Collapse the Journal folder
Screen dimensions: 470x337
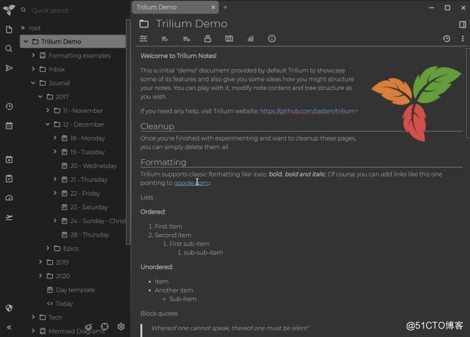(x=33, y=83)
